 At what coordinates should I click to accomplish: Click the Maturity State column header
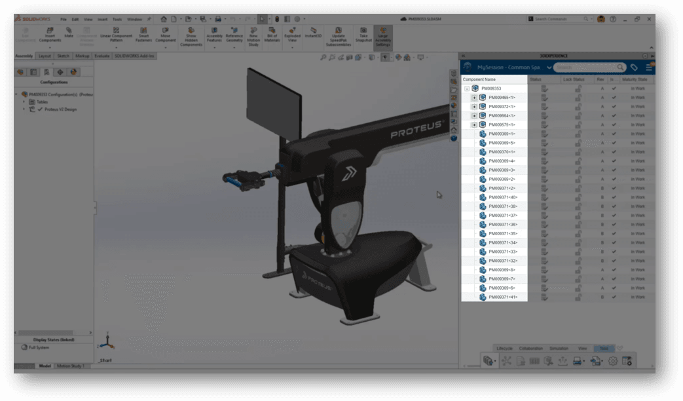pyautogui.click(x=634, y=79)
